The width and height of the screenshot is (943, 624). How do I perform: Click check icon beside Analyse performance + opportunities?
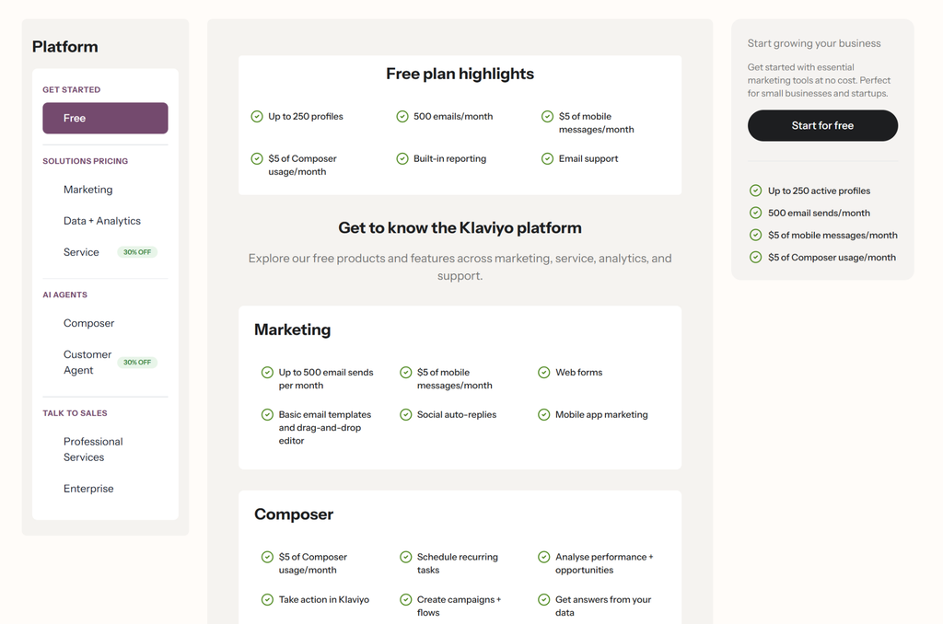pos(543,557)
